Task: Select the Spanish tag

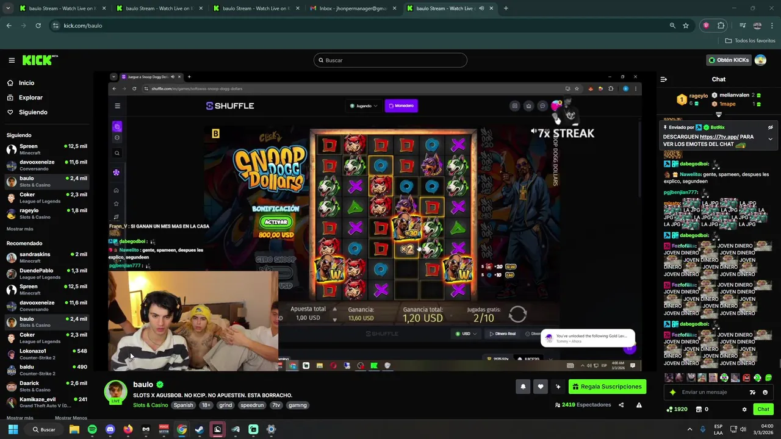Action: 183,405
